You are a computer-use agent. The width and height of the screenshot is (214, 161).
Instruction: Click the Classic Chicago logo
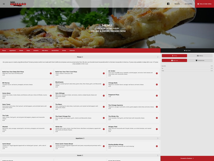(x=18, y=4)
